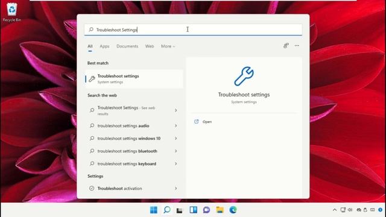Click the magnifier icon beside audio suggestion
Screen dimensions: 386x217
(x=92, y=126)
